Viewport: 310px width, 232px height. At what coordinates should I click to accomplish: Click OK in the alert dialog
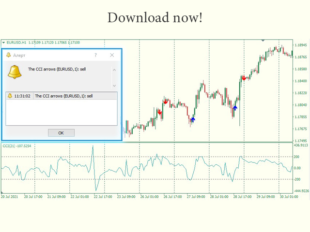(x=61, y=132)
